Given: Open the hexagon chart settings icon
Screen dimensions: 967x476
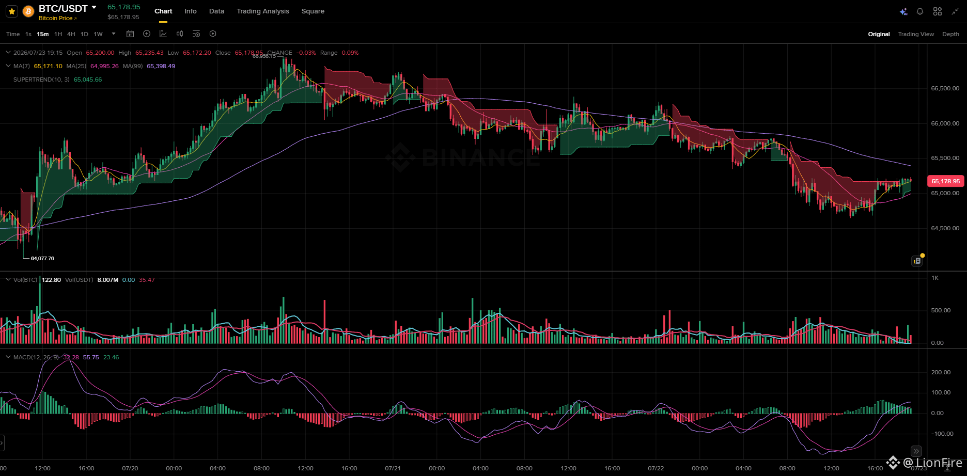Looking at the screenshot, I should 213,34.
